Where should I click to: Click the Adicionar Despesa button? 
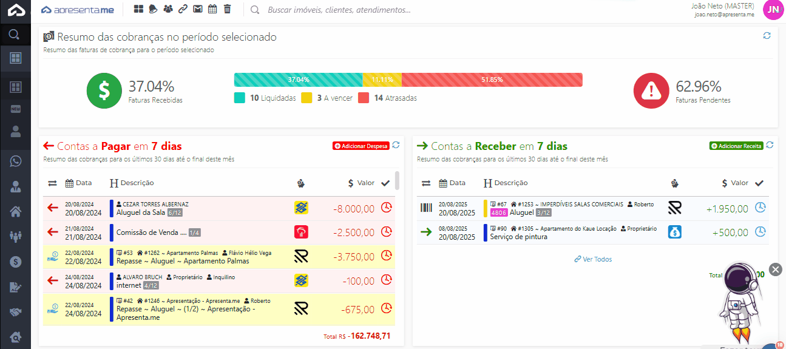[361, 146]
